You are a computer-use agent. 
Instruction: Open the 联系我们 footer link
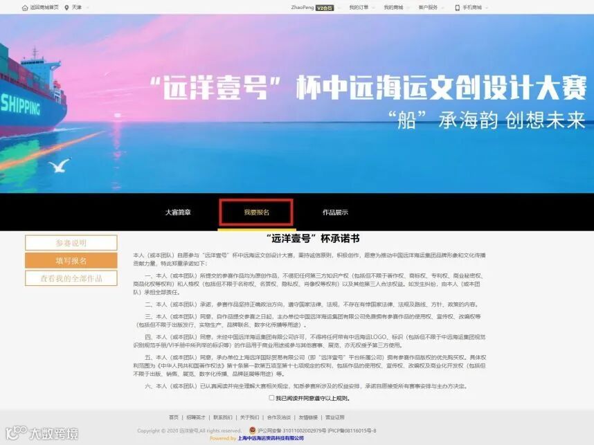(x=223, y=417)
